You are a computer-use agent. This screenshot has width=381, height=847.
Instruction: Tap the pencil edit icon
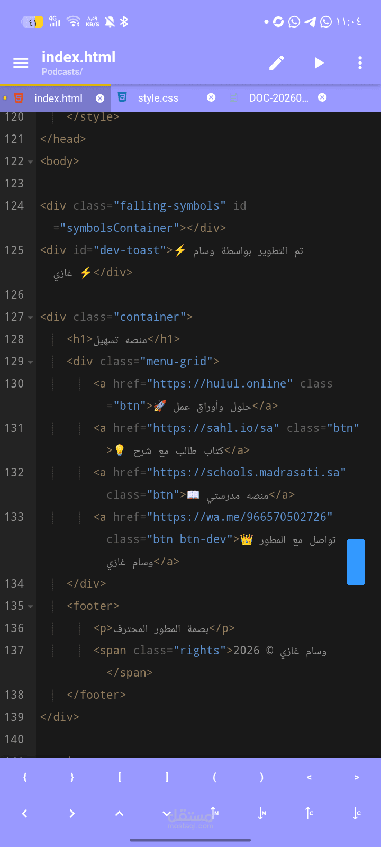pos(277,63)
